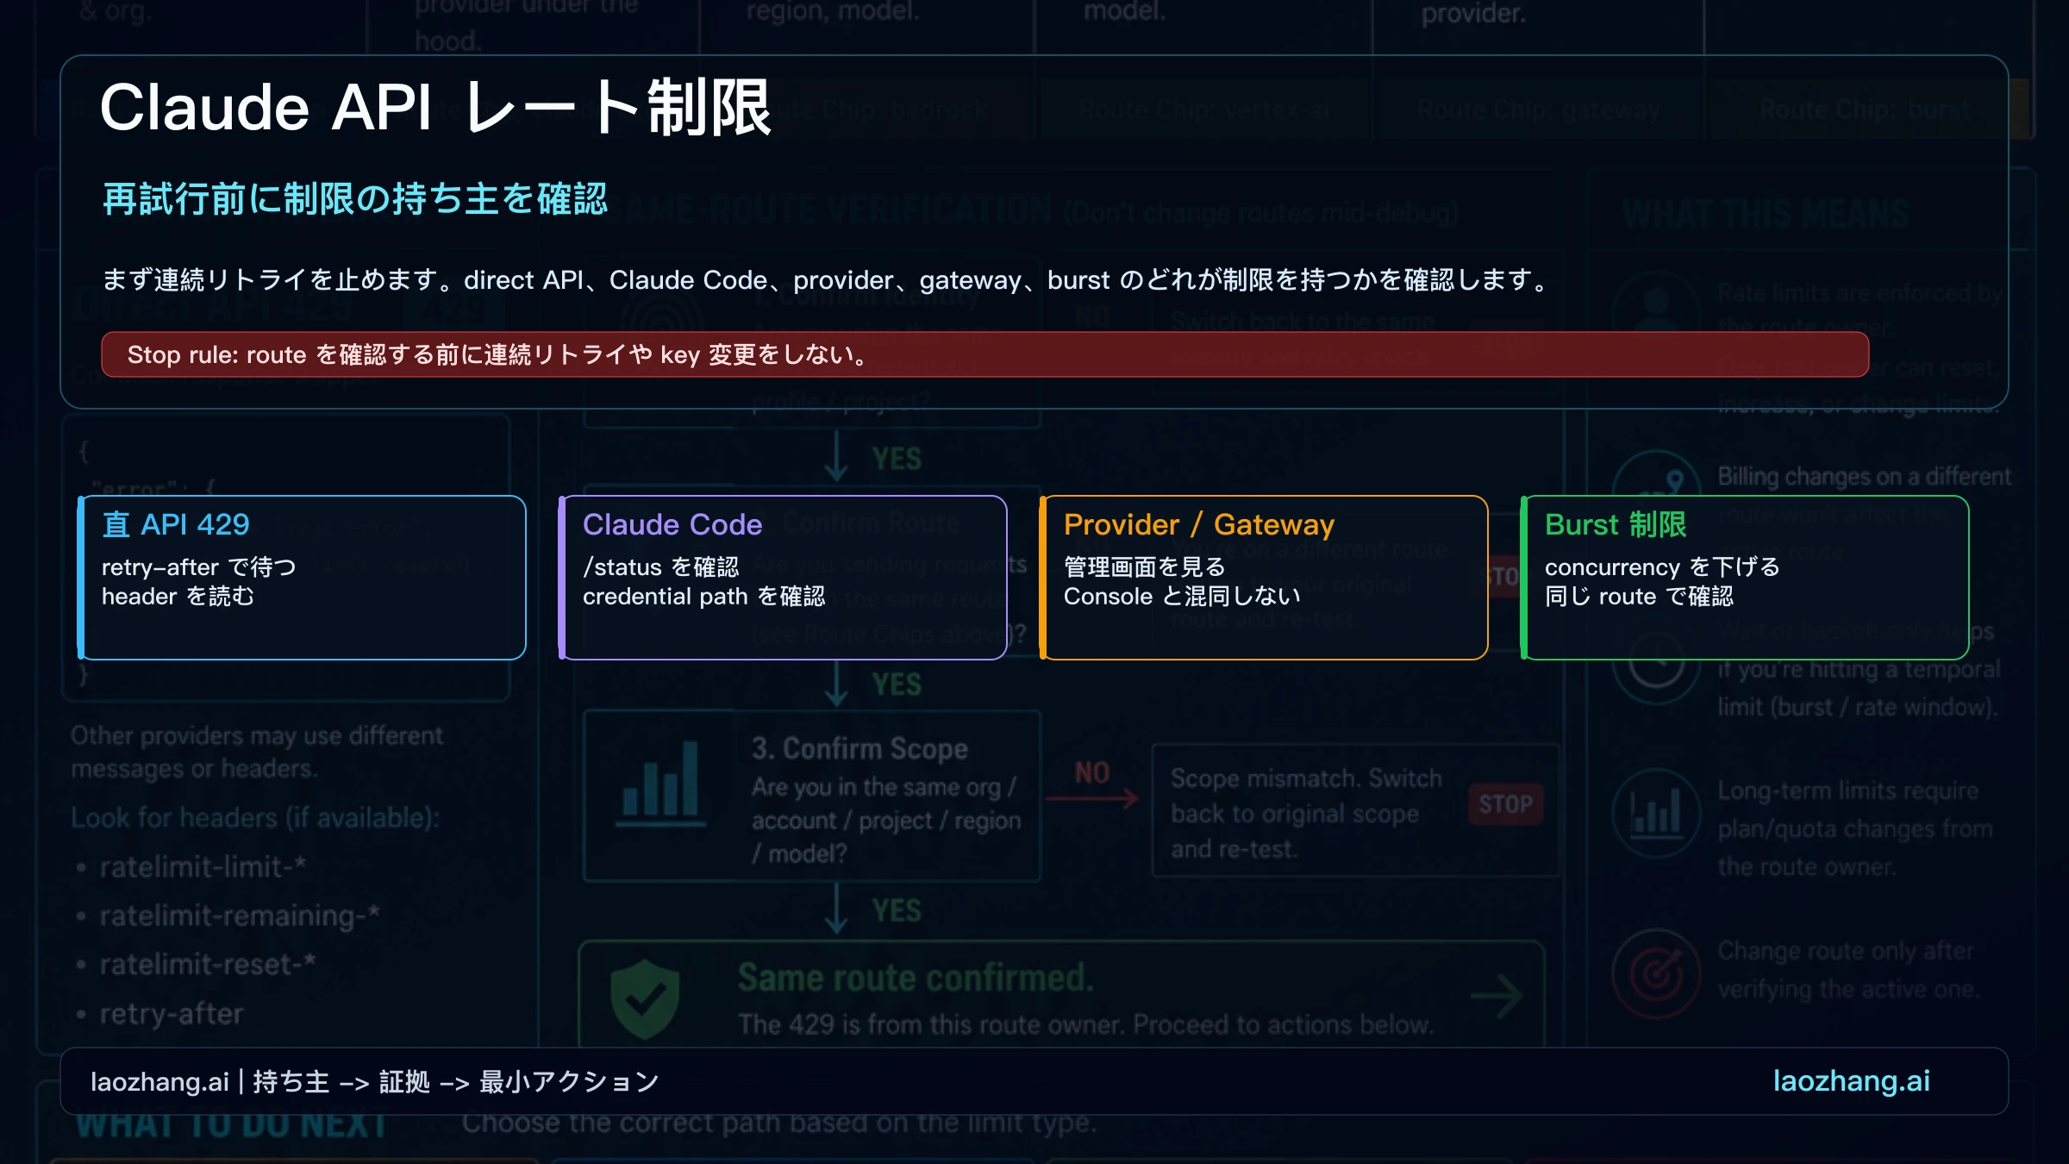Screen dimensions: 2069x1164
Task: Click the bar chart icon beside Confirm Scope
Action: click(x=661, y=783)
